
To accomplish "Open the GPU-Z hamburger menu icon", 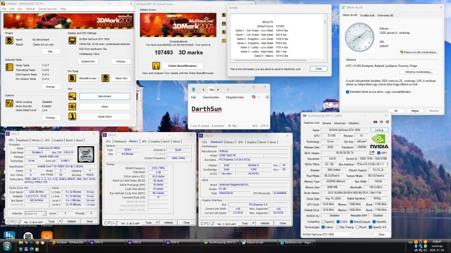I will (x=387, y=122).
